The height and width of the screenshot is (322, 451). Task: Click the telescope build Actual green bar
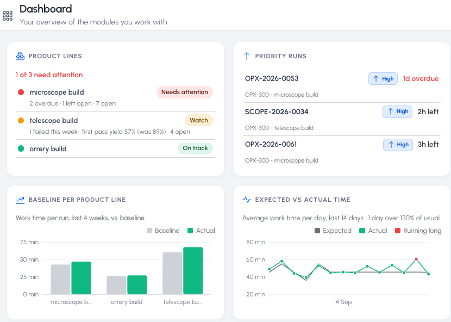click(x=193, y=271)
